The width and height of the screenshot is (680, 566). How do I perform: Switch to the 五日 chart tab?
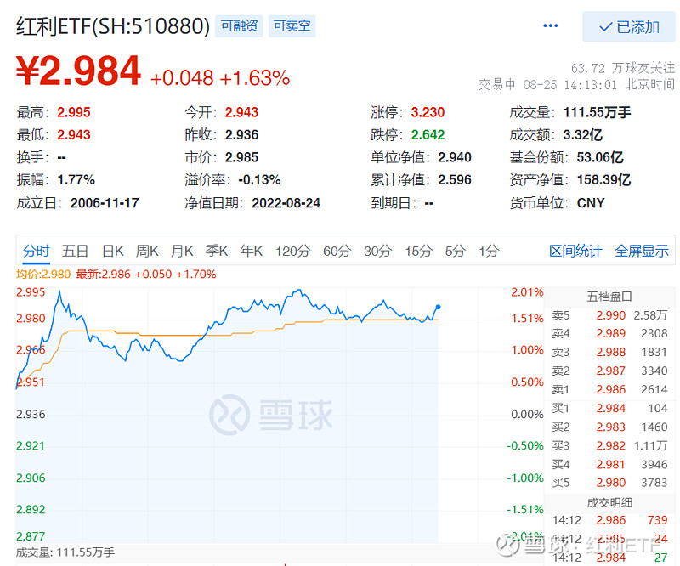[76, 251]
